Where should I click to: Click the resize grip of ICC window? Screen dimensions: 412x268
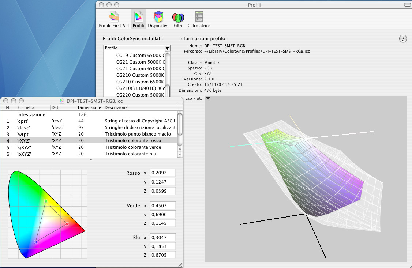(x=180, y=265)
